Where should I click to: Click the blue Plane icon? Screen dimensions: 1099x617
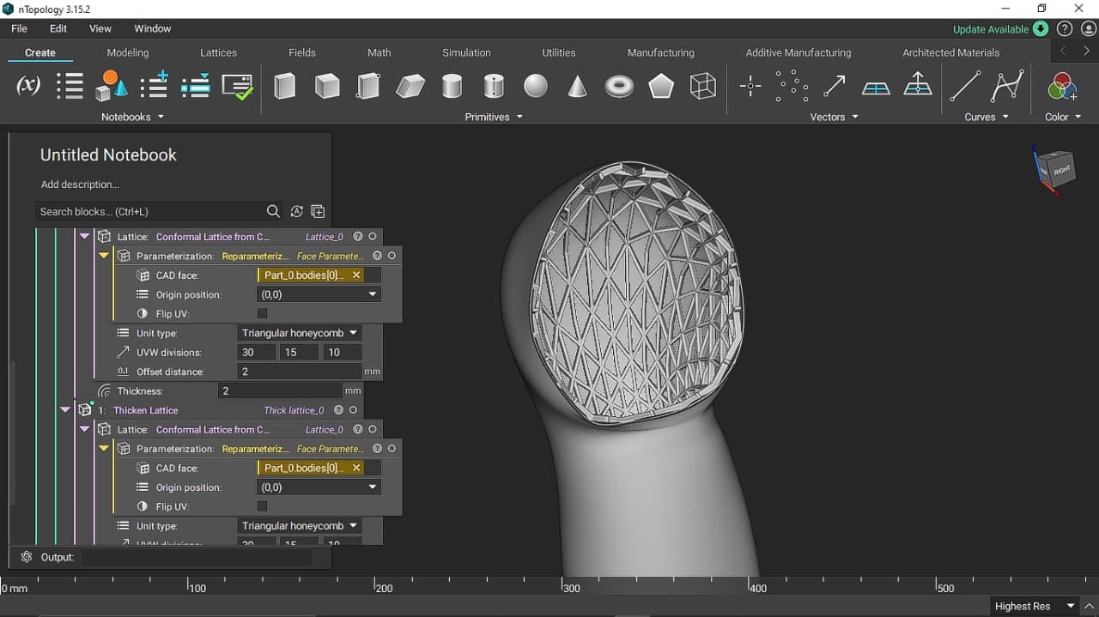pyautogui.click(x=876, y=88)
